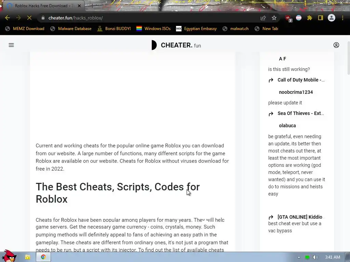Open a new tab with the plus button
This screenshot has height=262, width=350.
tap(92, 6)
